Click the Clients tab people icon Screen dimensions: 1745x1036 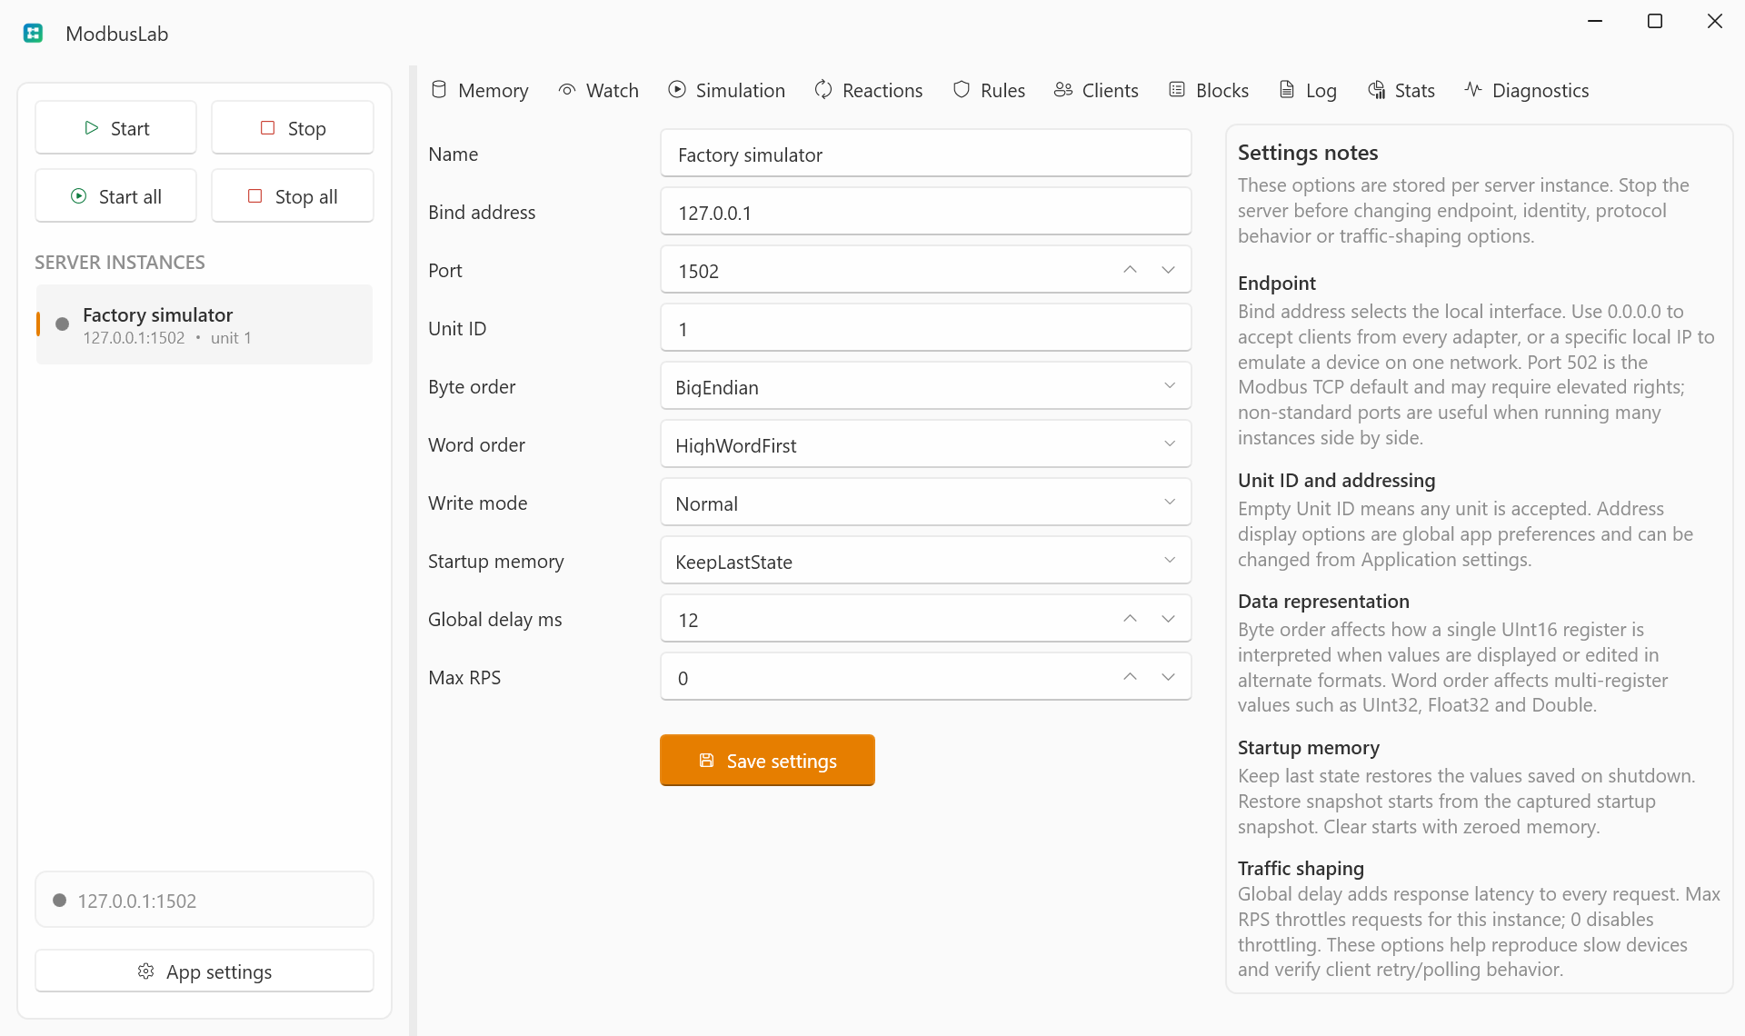(1063, 90)
